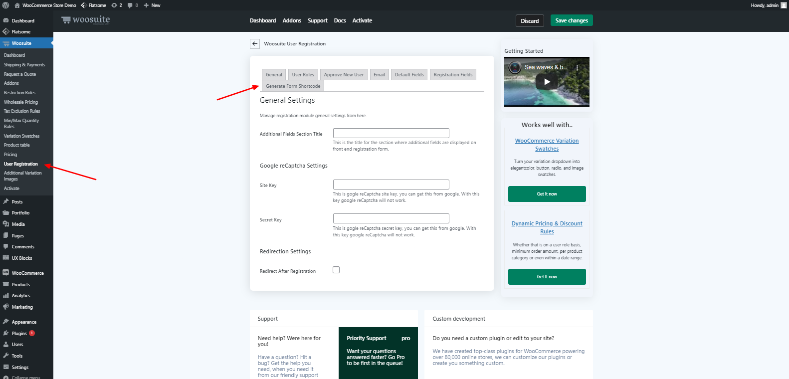Open Docs in top navigation
The height and width of the screenshot is (379, 789).
click(x=340, y=20)
